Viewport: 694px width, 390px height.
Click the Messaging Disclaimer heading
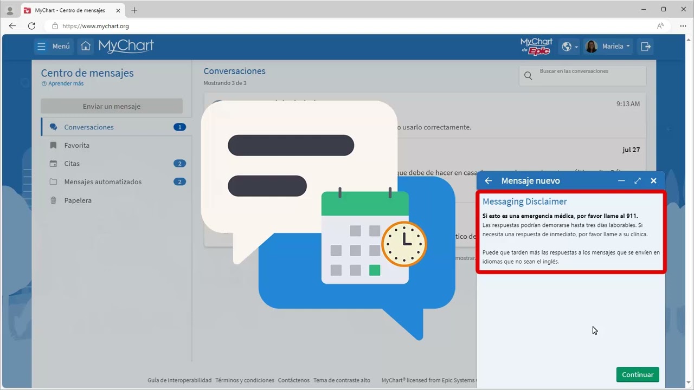pyautogui.click(x=525, y=201)
